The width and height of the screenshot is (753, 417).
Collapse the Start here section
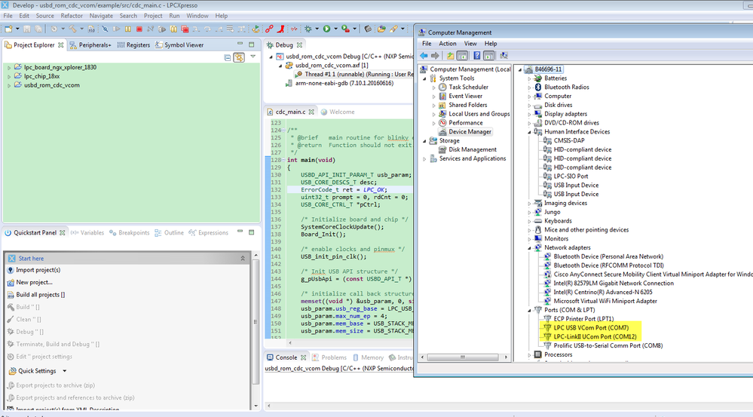243,258
